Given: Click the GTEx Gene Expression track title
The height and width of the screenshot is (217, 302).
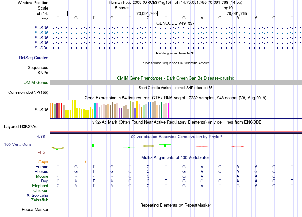Looking at the screenshot, I should [x=175, y=98].
